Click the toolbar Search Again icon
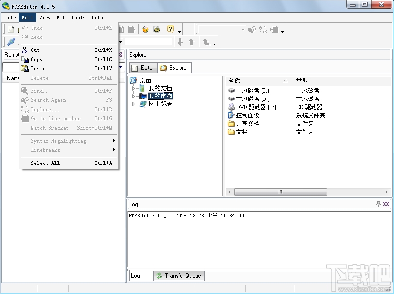Screen dimensions: 394x294 251,30
